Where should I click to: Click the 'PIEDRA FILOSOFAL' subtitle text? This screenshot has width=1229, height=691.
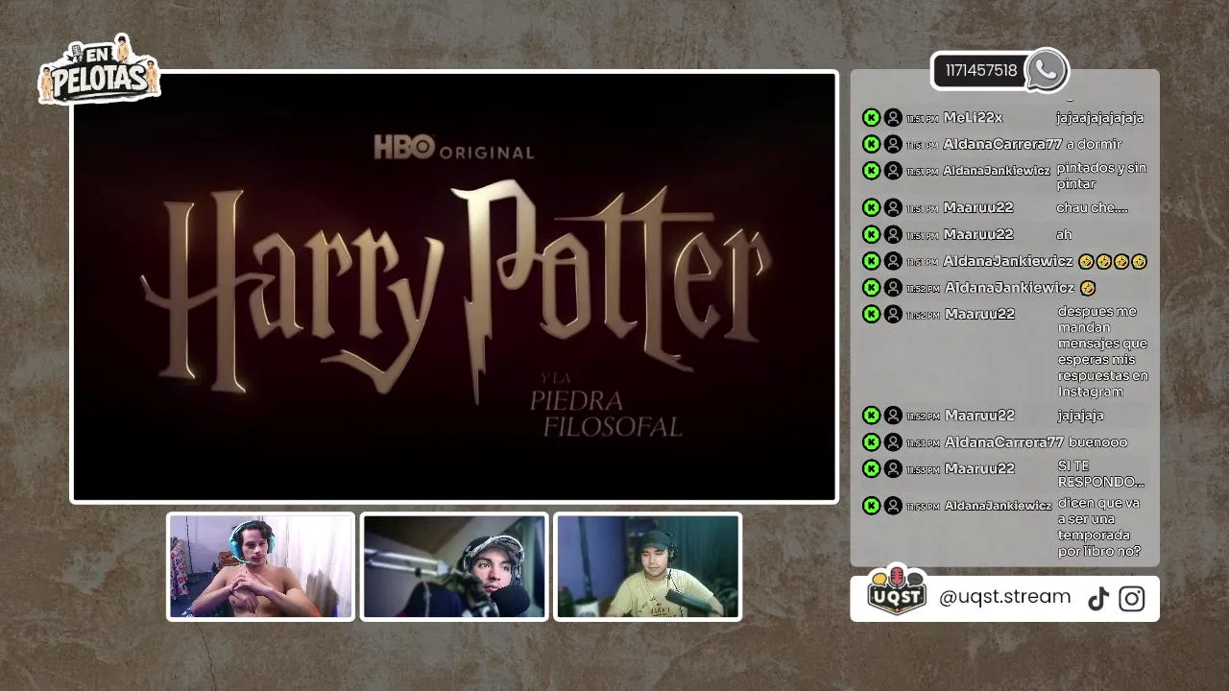tap(606, 413)
